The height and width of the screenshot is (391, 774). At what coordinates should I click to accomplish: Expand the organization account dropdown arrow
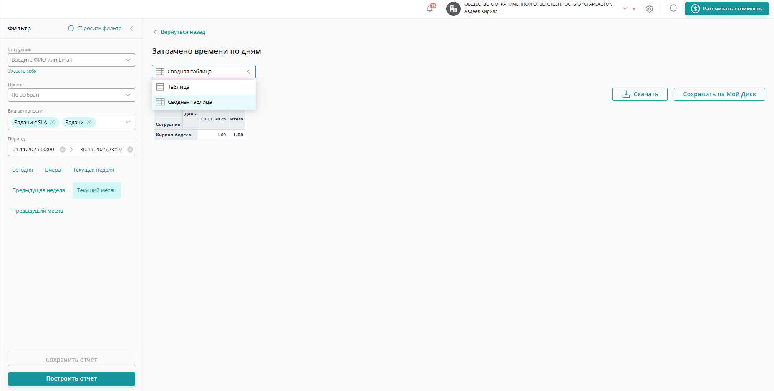coord(625,8)
